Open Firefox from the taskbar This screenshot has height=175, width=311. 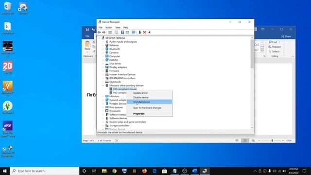tap(144, 171)
